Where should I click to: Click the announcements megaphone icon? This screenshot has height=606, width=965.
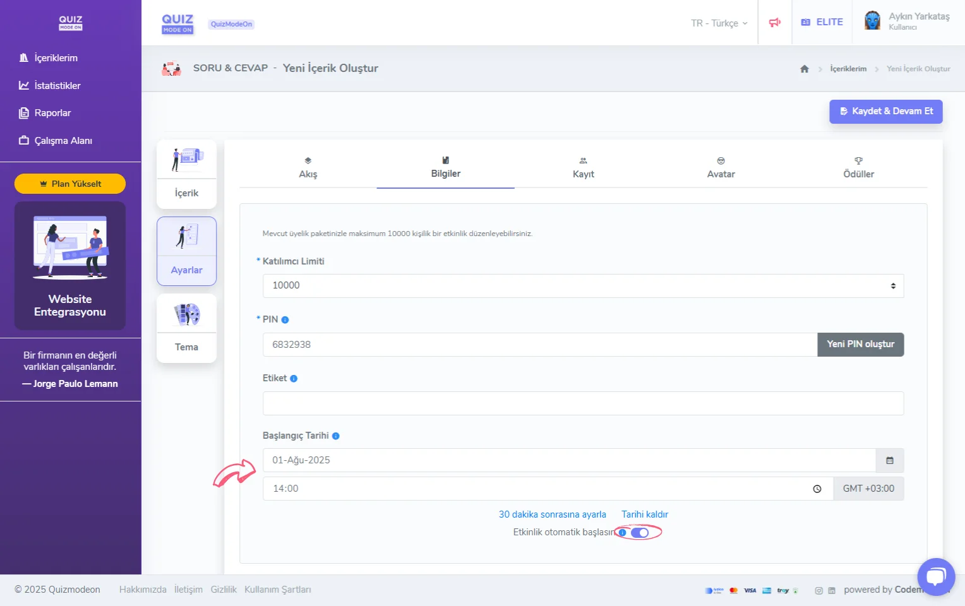coord(774,23)
